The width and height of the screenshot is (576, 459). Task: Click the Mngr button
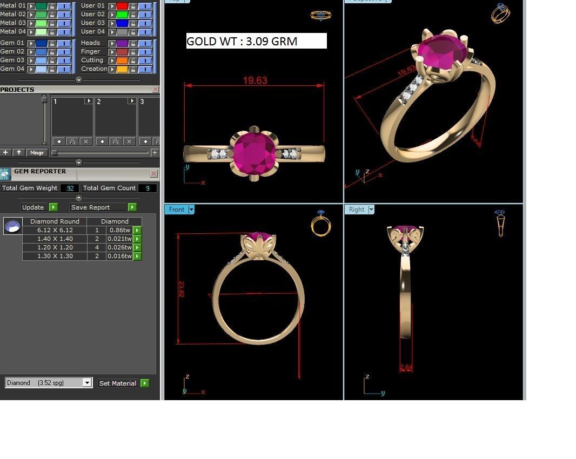click(x=37, y=152)
